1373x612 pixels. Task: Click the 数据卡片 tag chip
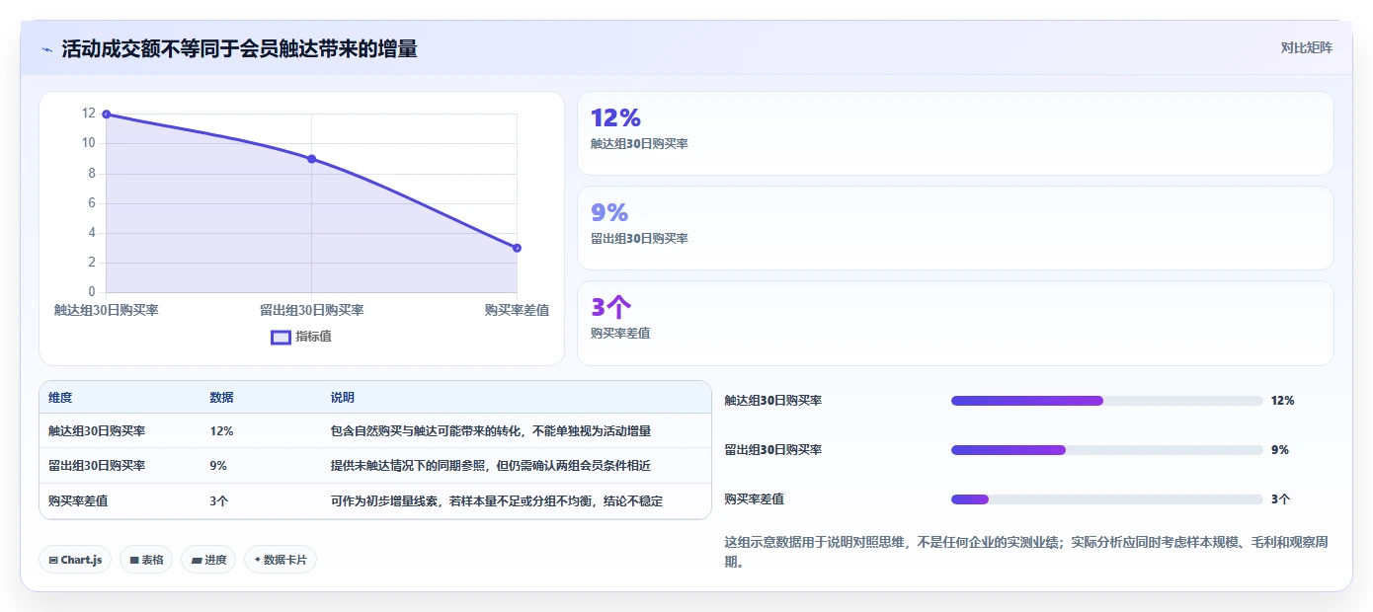pos(281,560)
